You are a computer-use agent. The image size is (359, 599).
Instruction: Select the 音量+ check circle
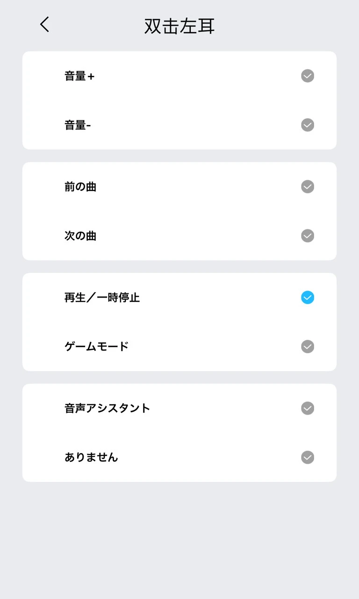pyautogui.click(x=308, y=76)
